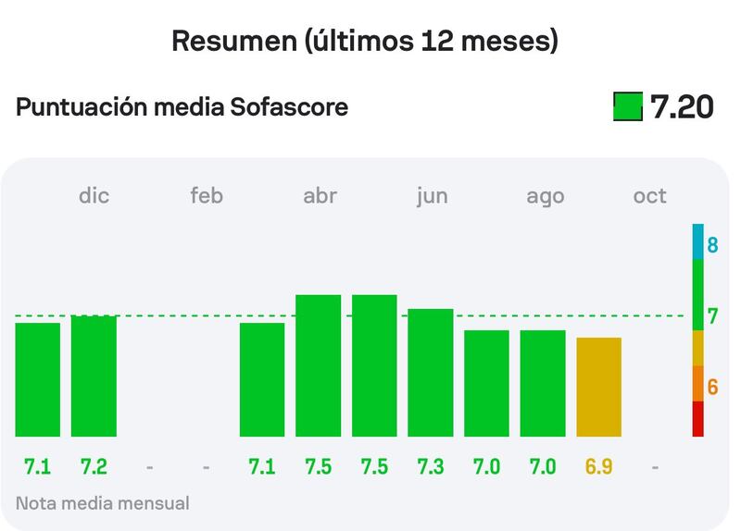The height and width of the screenshot is (531, 741).
Task: Click the 7.0 bar adjacent to the 7.3 bar
Action: (x=487, y=383)
